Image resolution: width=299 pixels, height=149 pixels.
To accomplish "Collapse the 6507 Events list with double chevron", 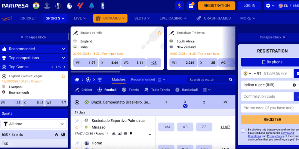I will (56, 134).
